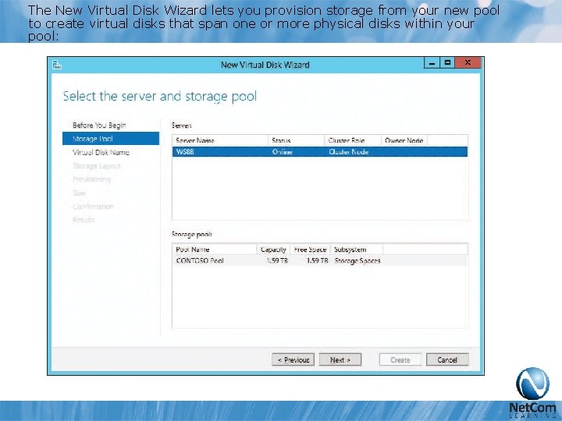Viewport: 562px width, 421px height.
Task: Click the Previous button
Action: tap(293, 359)
